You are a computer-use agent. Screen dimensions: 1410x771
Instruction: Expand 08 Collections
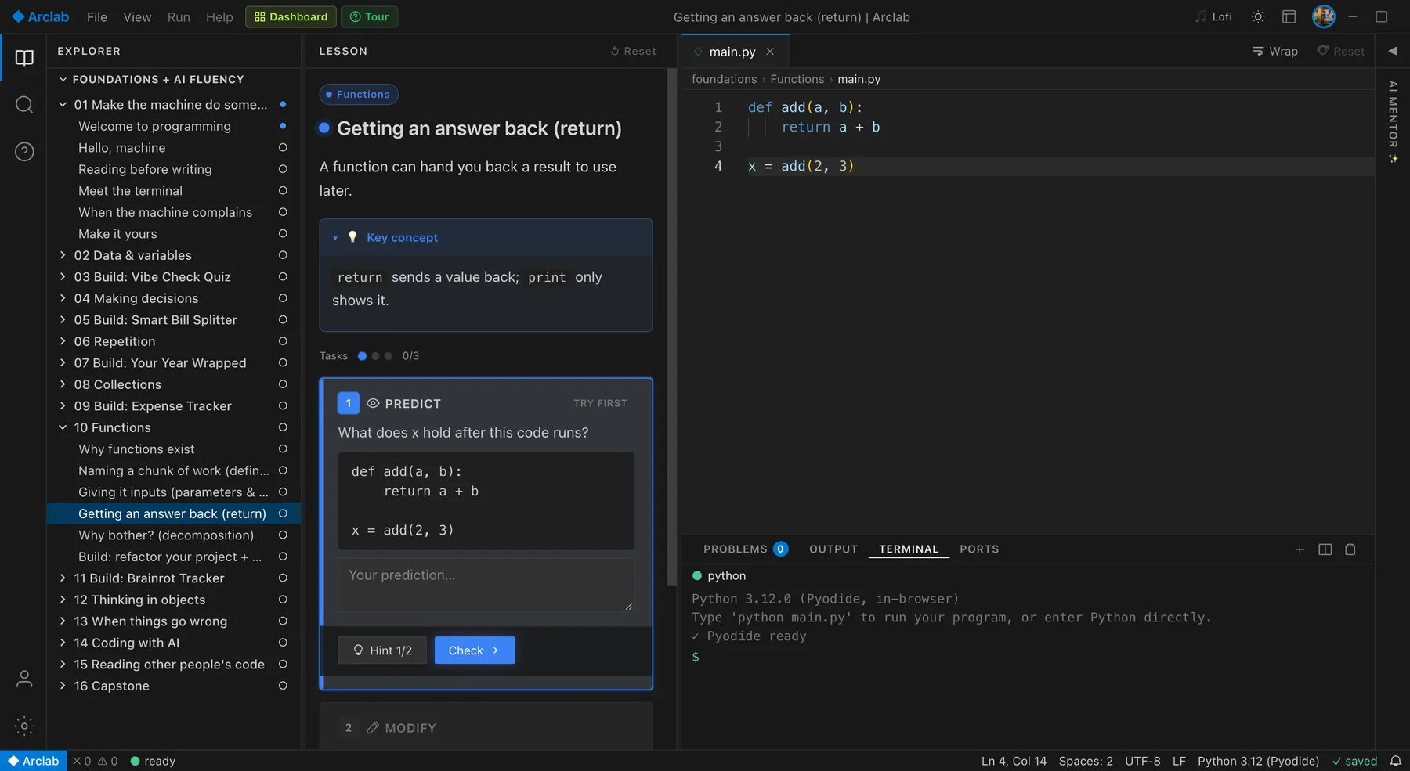[63, 384]
